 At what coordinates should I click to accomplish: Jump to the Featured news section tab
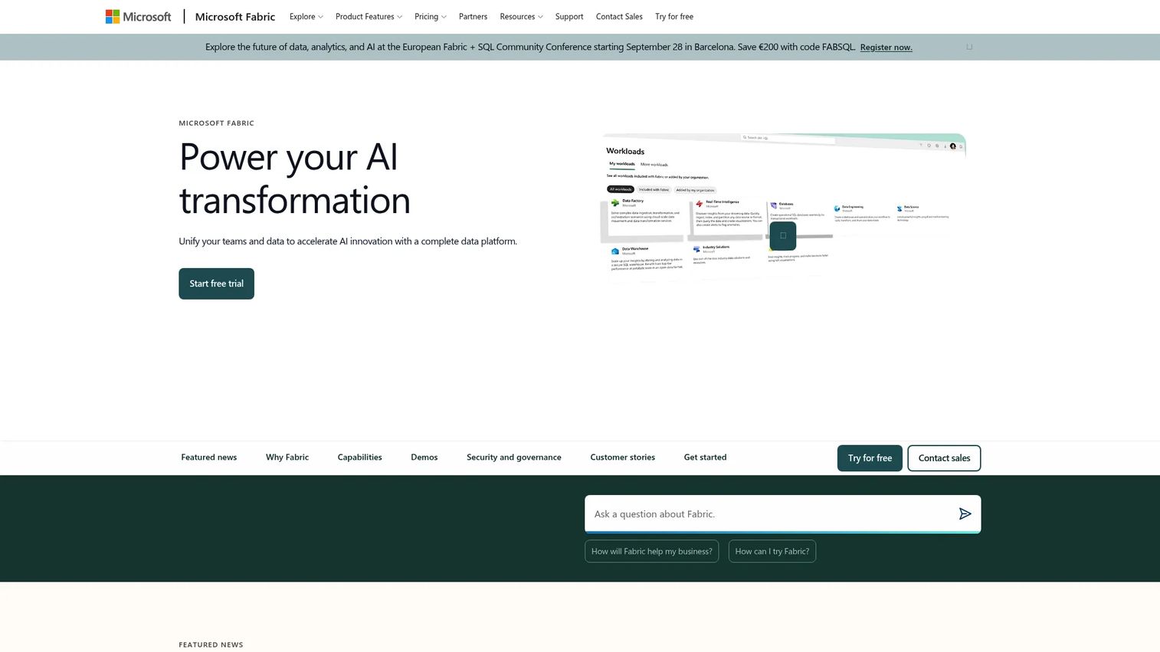click(208, 457)
